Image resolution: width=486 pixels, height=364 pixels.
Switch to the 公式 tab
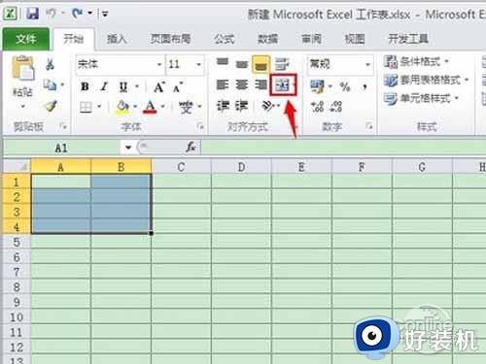coord(225,39)
